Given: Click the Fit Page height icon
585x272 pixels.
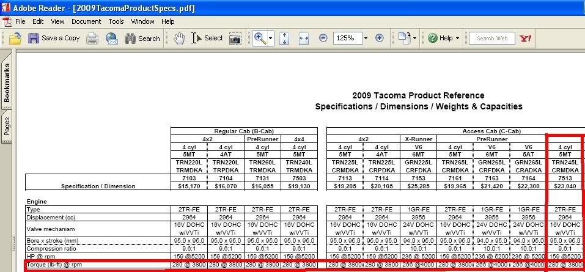Looking at the screenshot, I should pyautogui.click(x=284, y=38).
